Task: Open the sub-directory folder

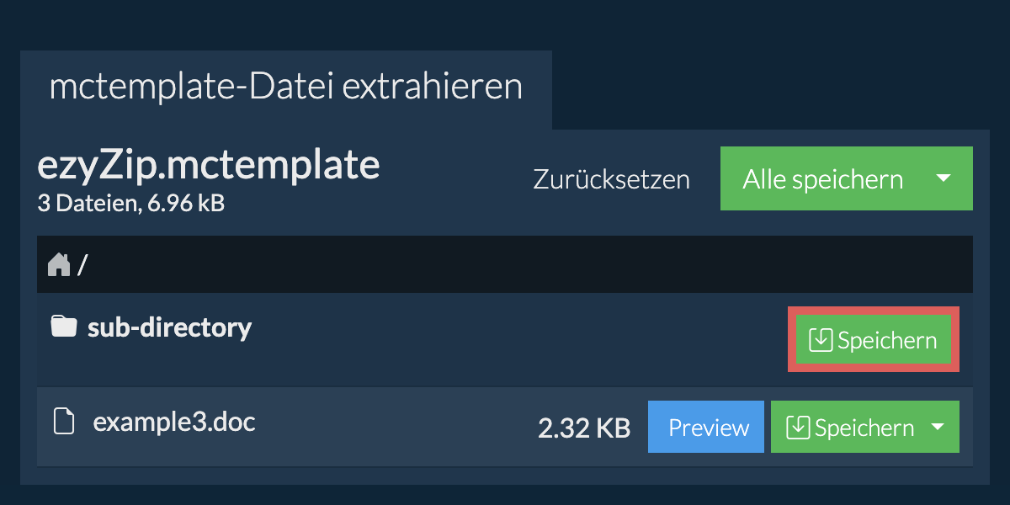Action: (168, 327)
